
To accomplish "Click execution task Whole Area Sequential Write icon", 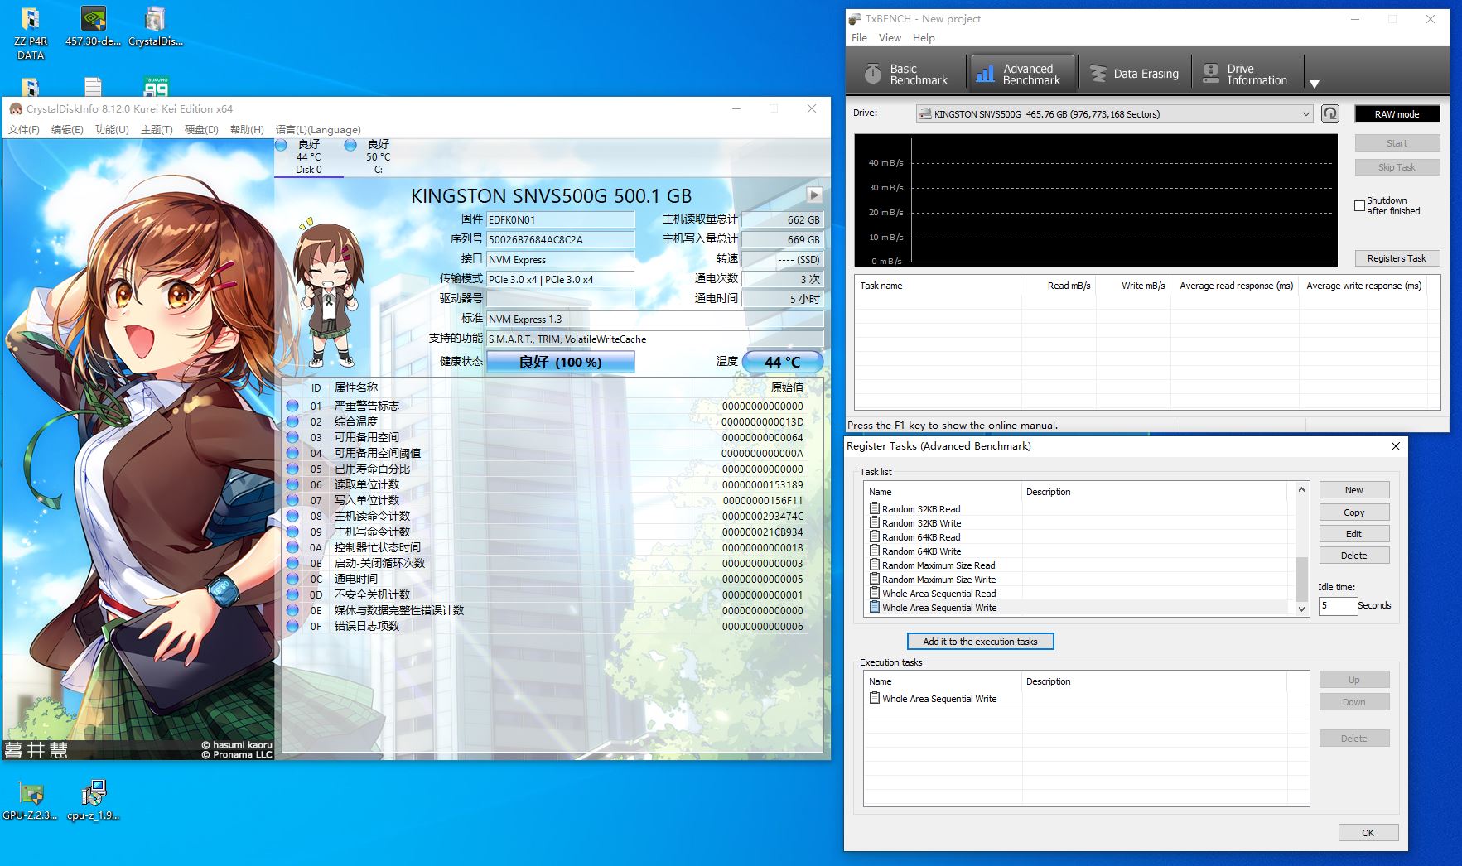I will 874,698.
